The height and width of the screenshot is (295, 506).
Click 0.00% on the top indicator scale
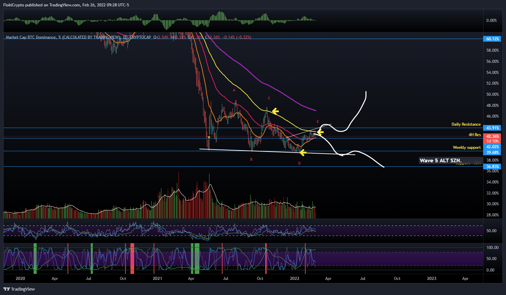pos(492,20)
